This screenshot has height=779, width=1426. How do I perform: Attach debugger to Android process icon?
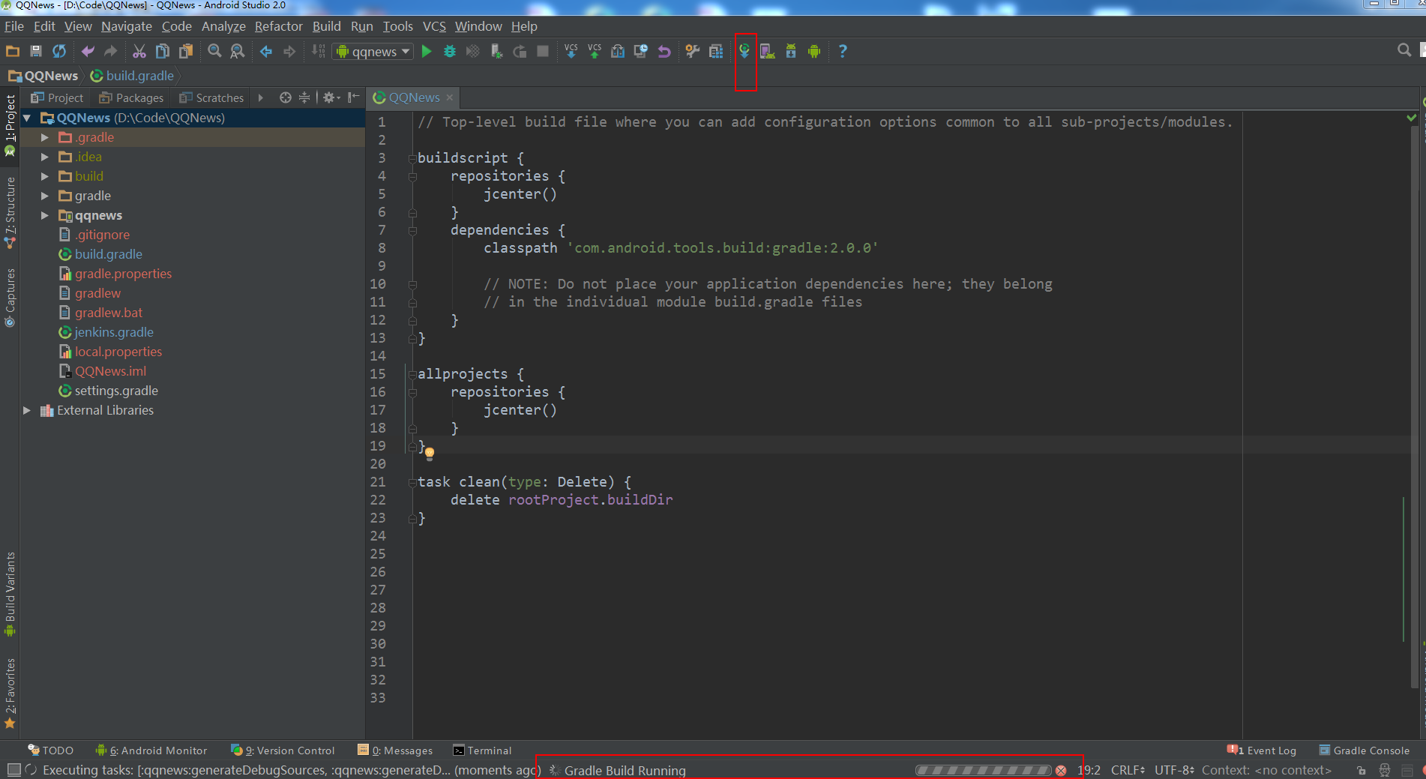[x=496, y=51]
